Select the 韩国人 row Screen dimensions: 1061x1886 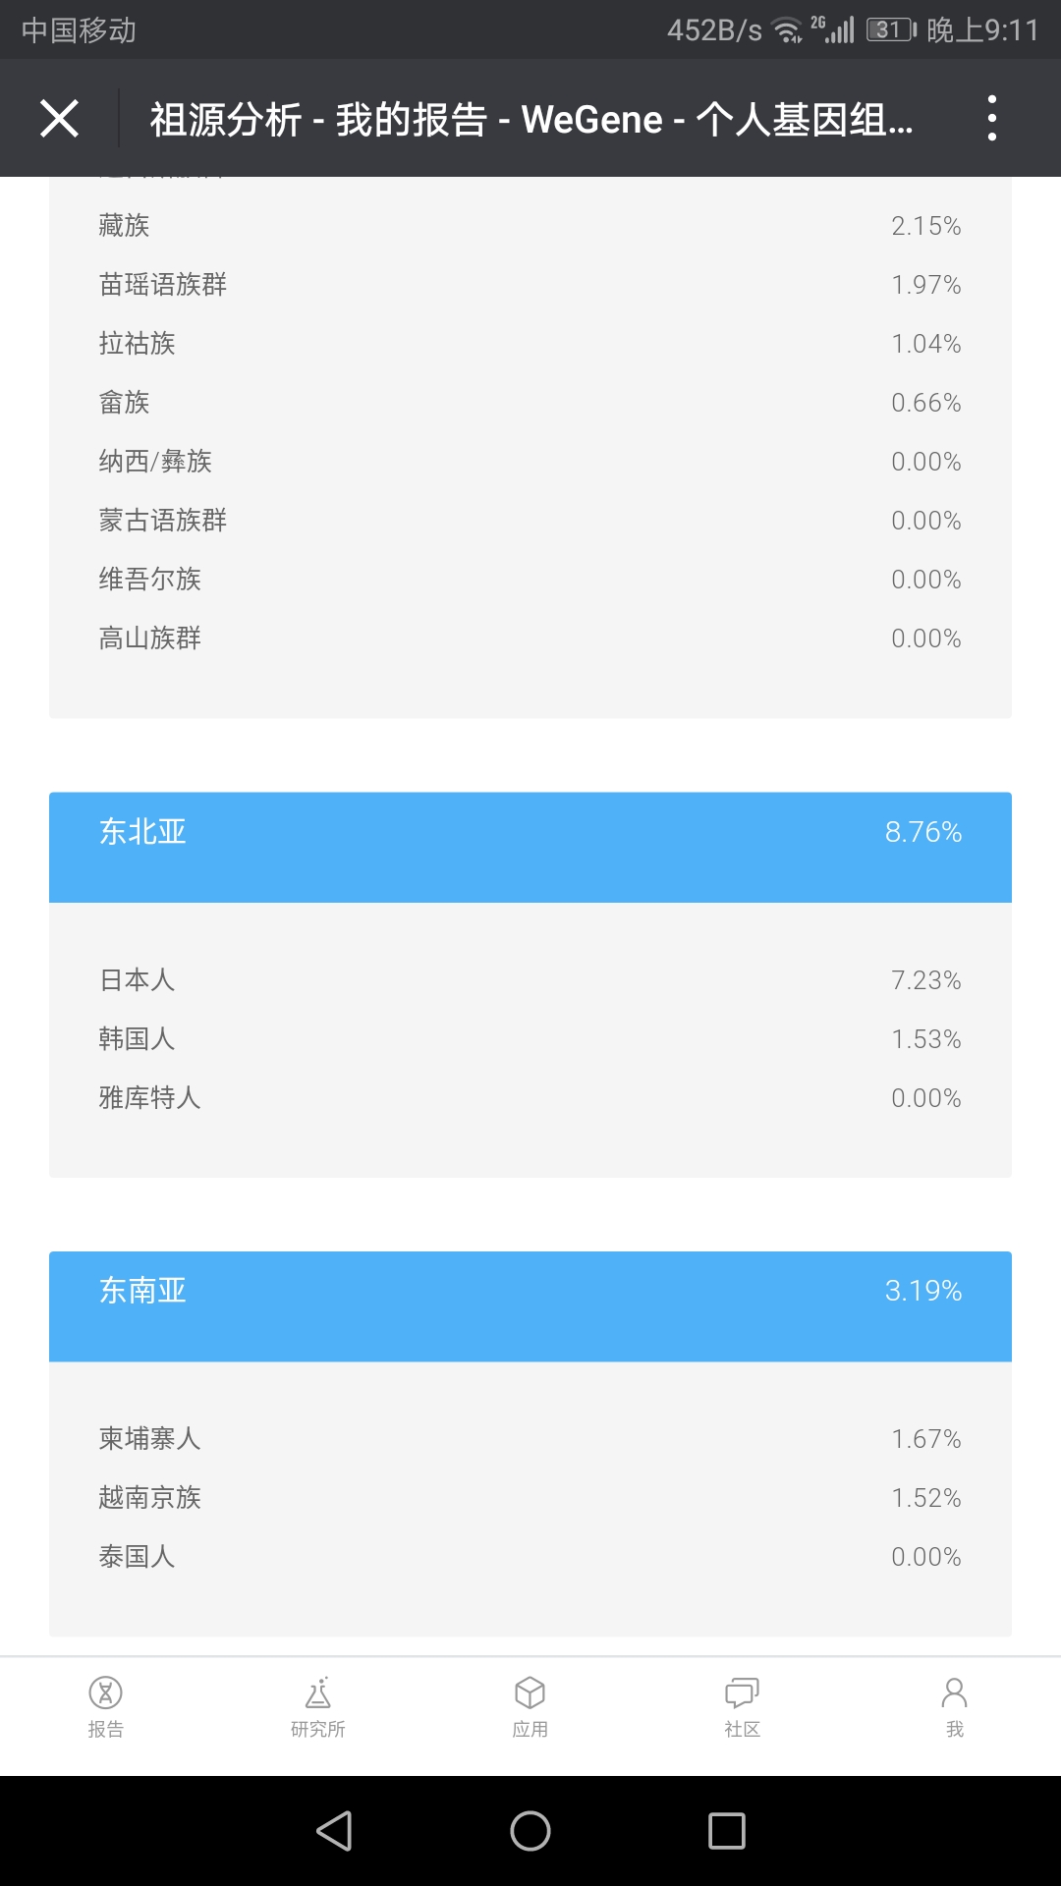pos(530,1038)
